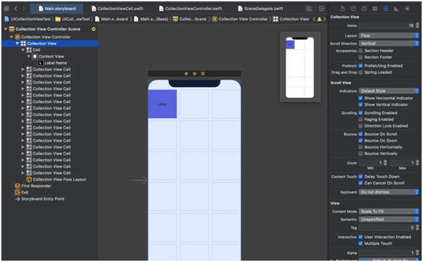Open Scroll Direction Vertical dropdown

tap(389, 43)
